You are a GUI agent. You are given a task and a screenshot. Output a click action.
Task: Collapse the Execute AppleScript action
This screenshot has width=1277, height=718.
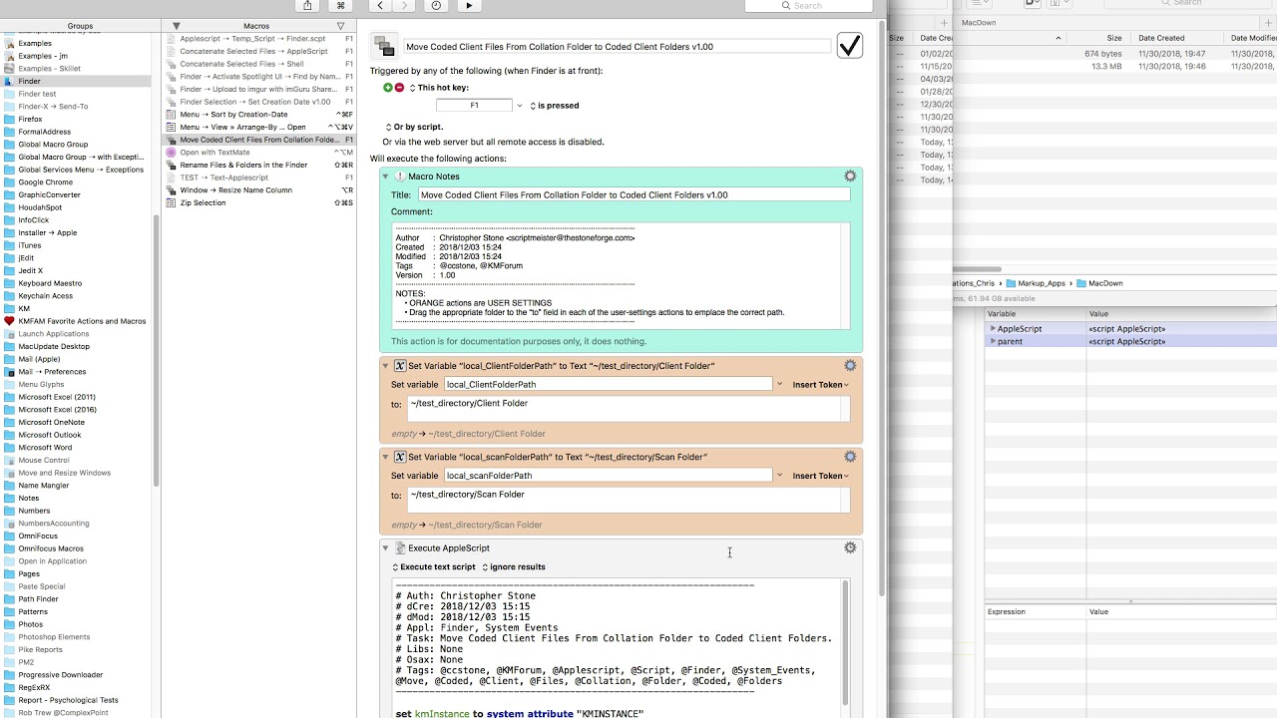click(386, 547)
